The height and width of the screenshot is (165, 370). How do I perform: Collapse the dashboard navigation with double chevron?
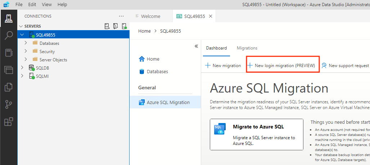pyautogui.click(x=196, y=46)
